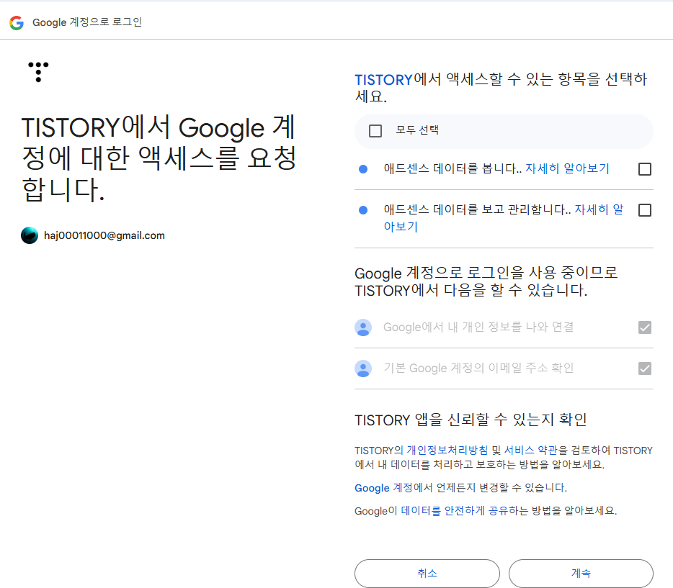673x588 pixels.
Task: Enable '애드센스 데이터를 봅니다' permission checkbox
Action: 645,169
